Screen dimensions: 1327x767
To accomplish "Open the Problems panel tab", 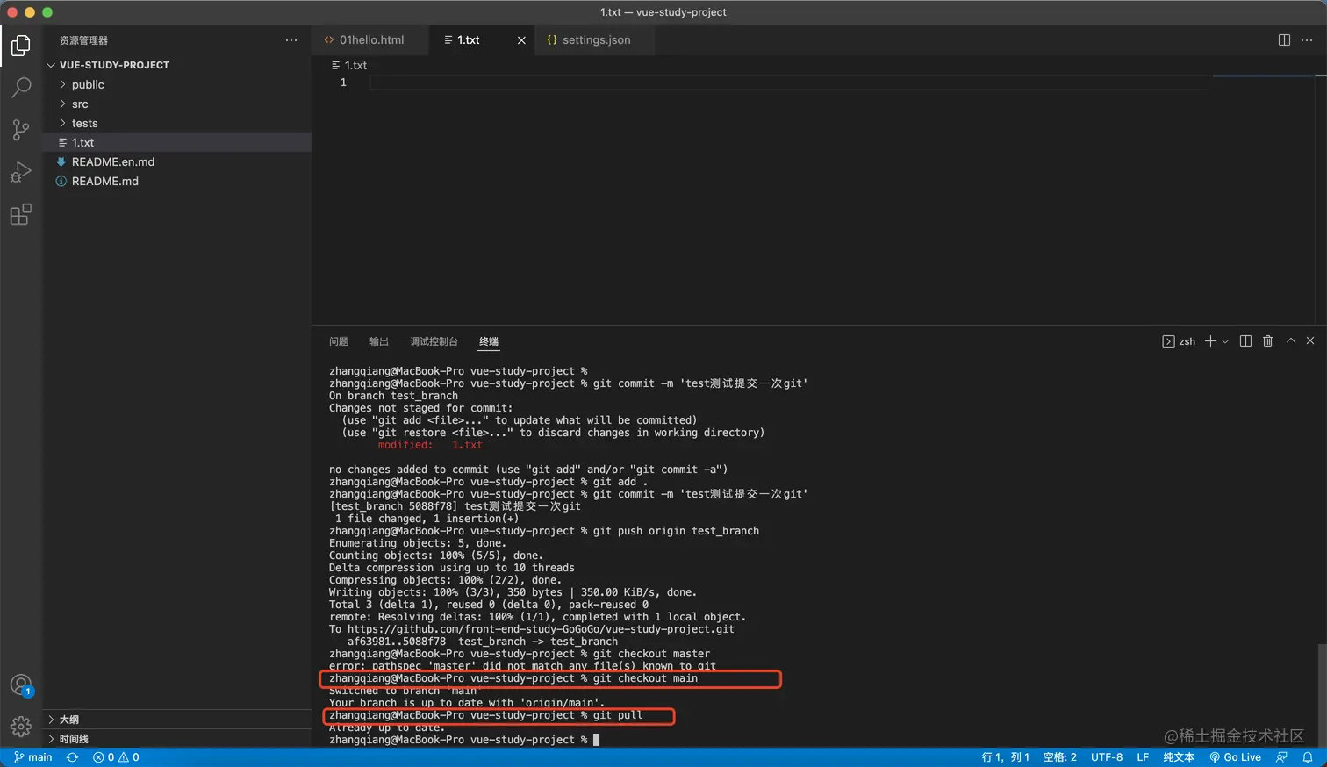I will coord(339,341).
